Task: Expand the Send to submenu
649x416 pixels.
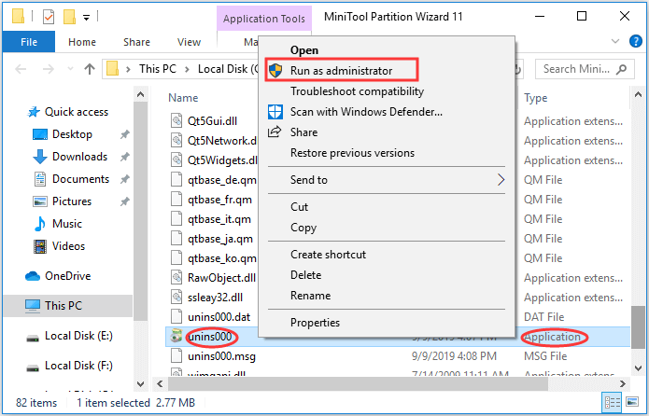Action: 387,180
